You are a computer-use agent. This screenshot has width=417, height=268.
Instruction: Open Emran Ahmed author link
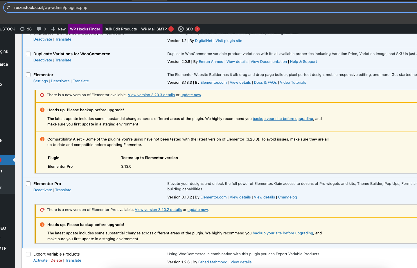[211, 62]
